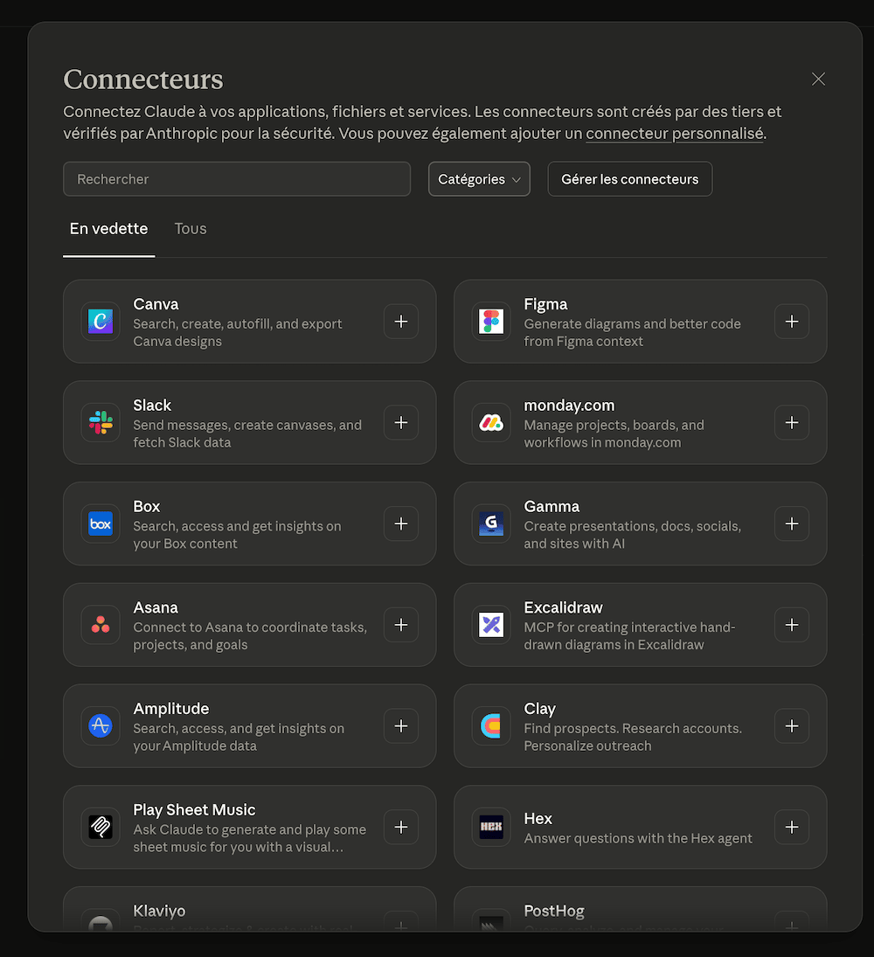Add the Asana connector with plus button
This screenshot has width=874, height=957.
[x=400, y=625]
